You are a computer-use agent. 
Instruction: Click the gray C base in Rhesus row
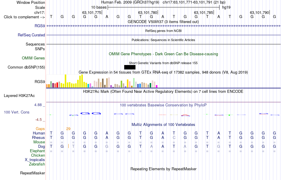(174, 137)
